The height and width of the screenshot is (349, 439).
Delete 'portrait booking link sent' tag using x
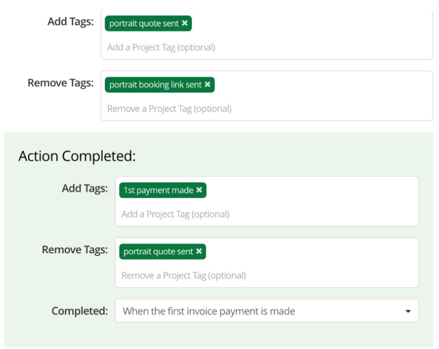(x=207, y=85)
